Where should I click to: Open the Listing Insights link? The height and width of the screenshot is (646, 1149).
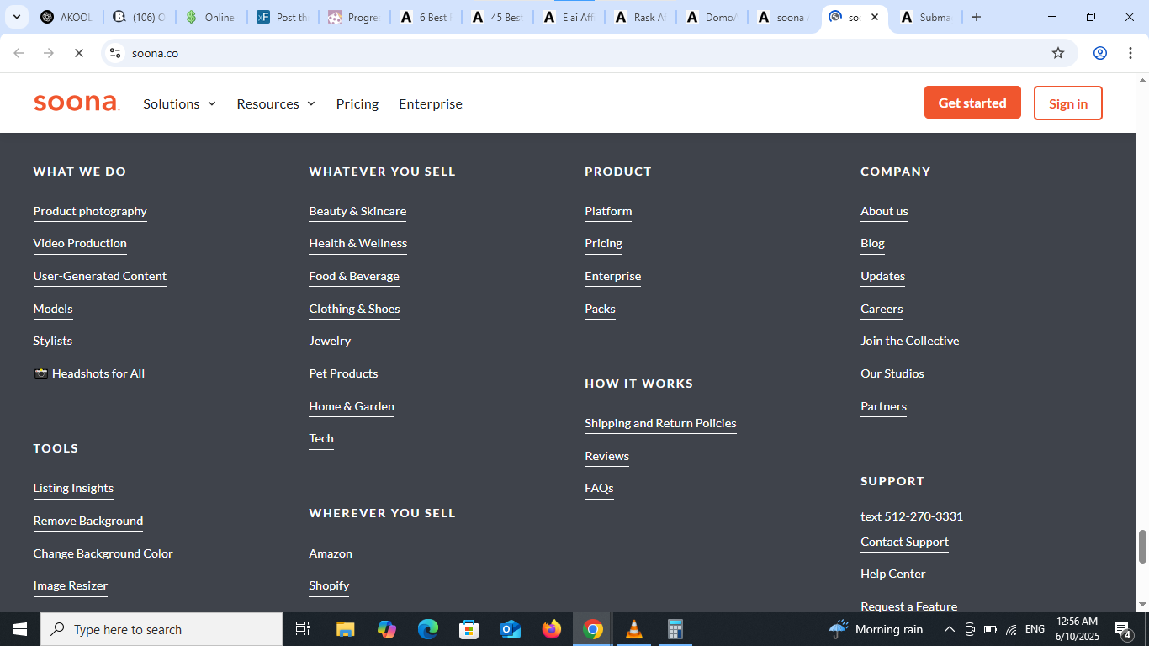coord(73,488)
